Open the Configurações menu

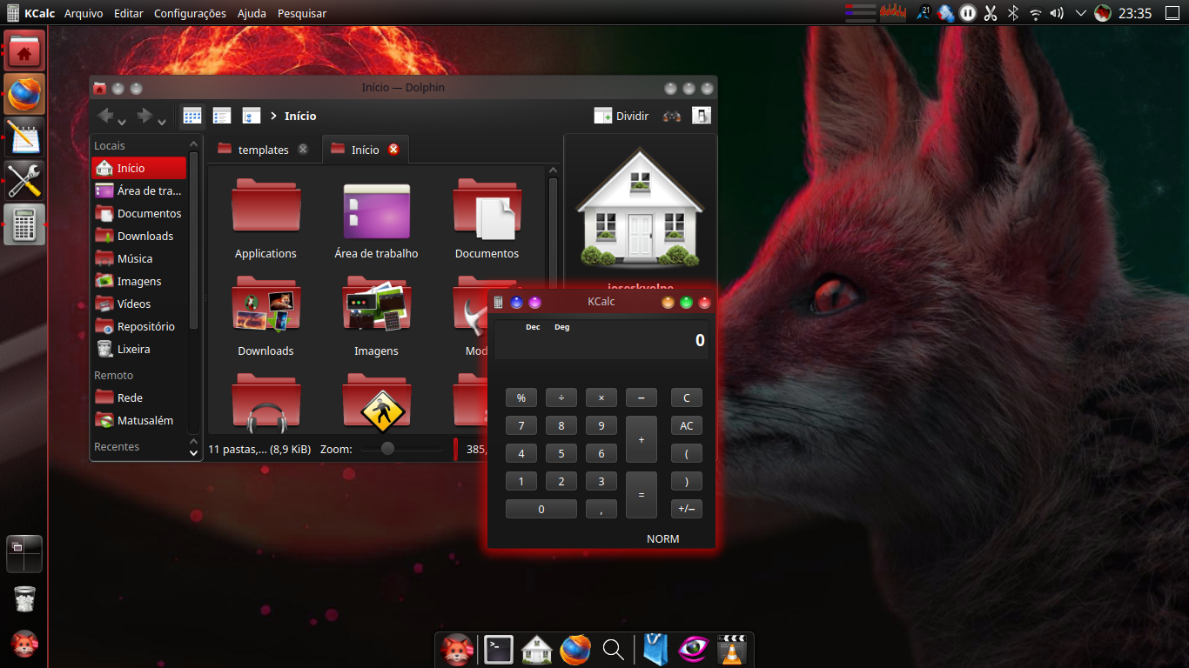190,13
